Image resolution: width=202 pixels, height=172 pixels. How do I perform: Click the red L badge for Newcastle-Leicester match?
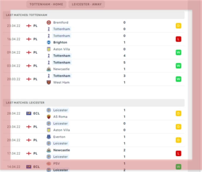[178, 153]
